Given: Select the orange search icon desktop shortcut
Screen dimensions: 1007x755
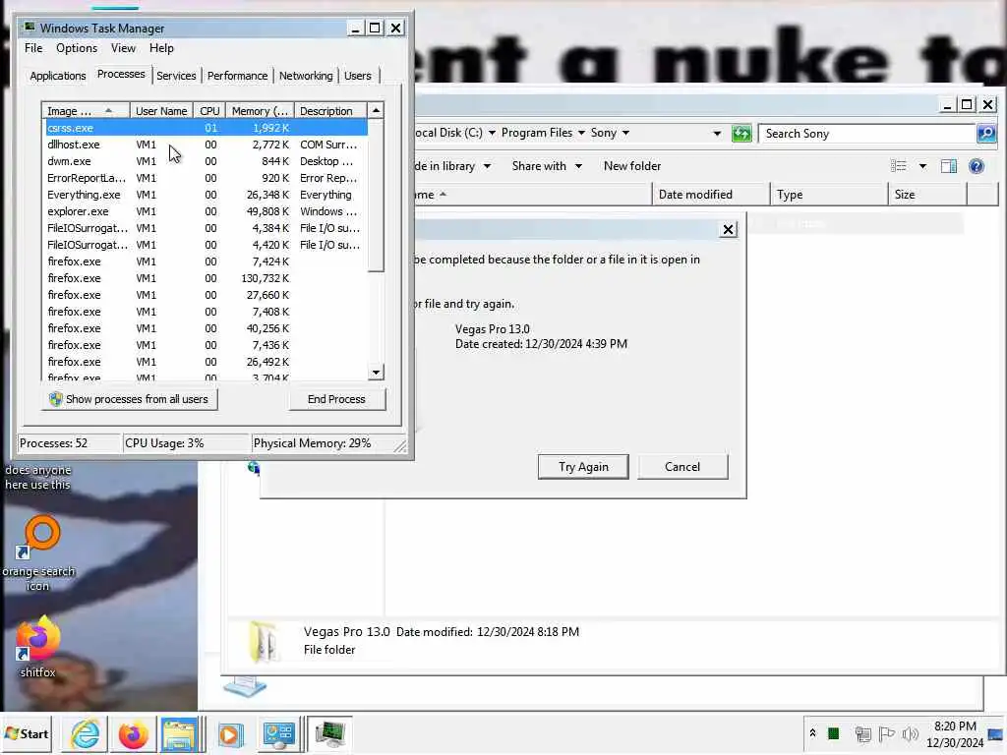Looking at the screenshot, I should pos(38,553).
